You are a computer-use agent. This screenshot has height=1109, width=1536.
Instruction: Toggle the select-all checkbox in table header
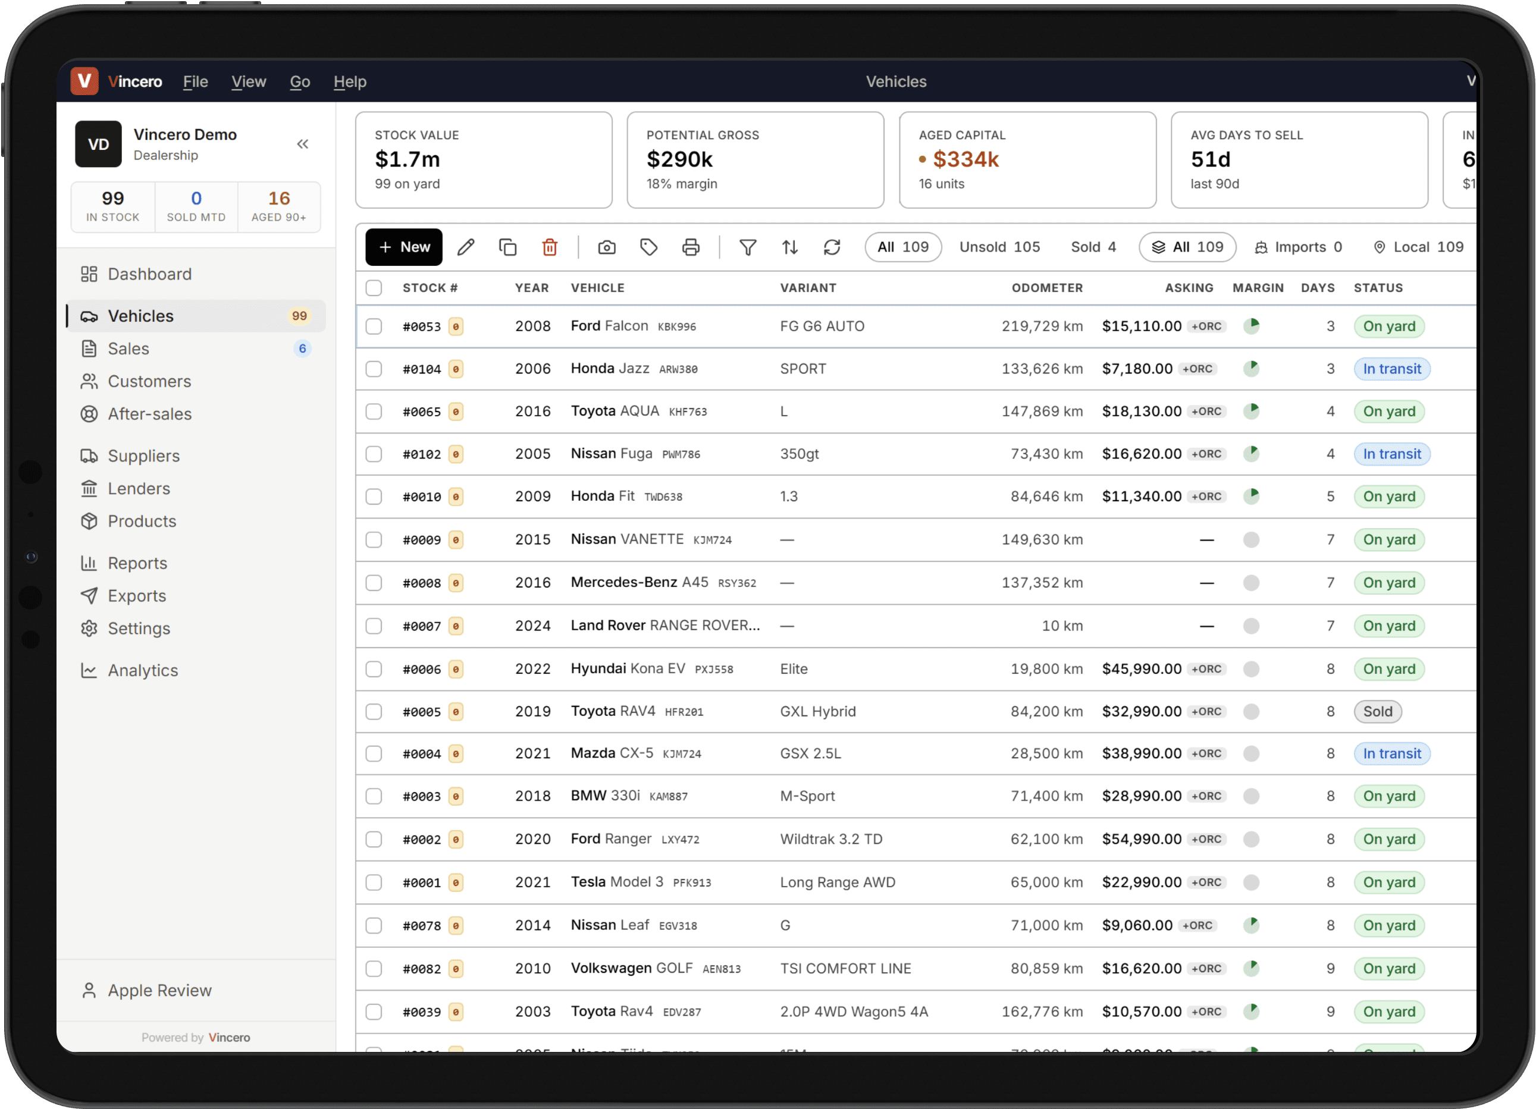point(374,288)
